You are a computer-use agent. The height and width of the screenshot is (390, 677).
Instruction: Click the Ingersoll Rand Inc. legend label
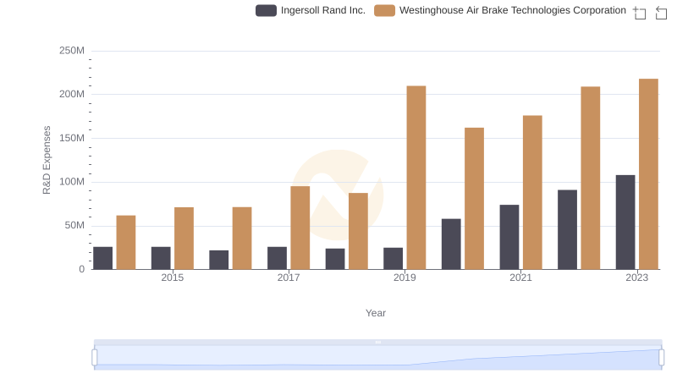pyautogui.click(x=323, y=10)
